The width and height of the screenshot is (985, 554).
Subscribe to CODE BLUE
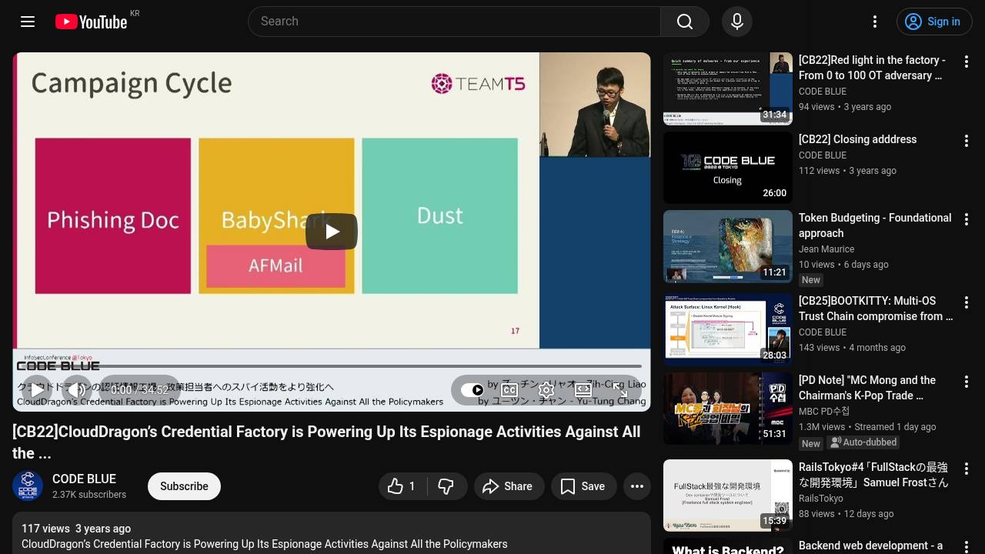tap(184, 486)
